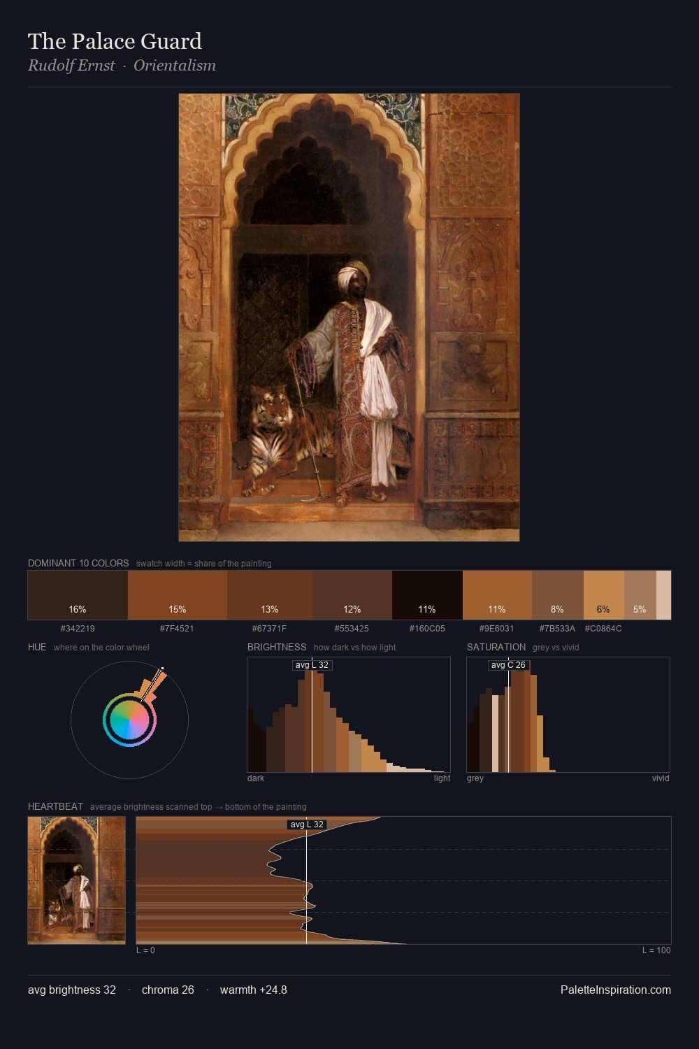The image size is (699, 1049).
Task: Open the main Palace Guard painting image
Action: tap(349, 317)
